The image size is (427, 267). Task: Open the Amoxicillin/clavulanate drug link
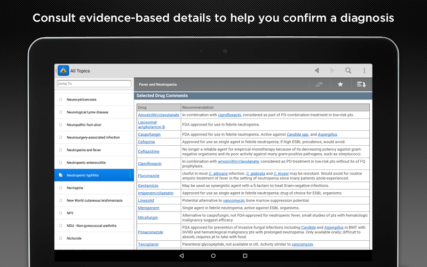(159, 115)
